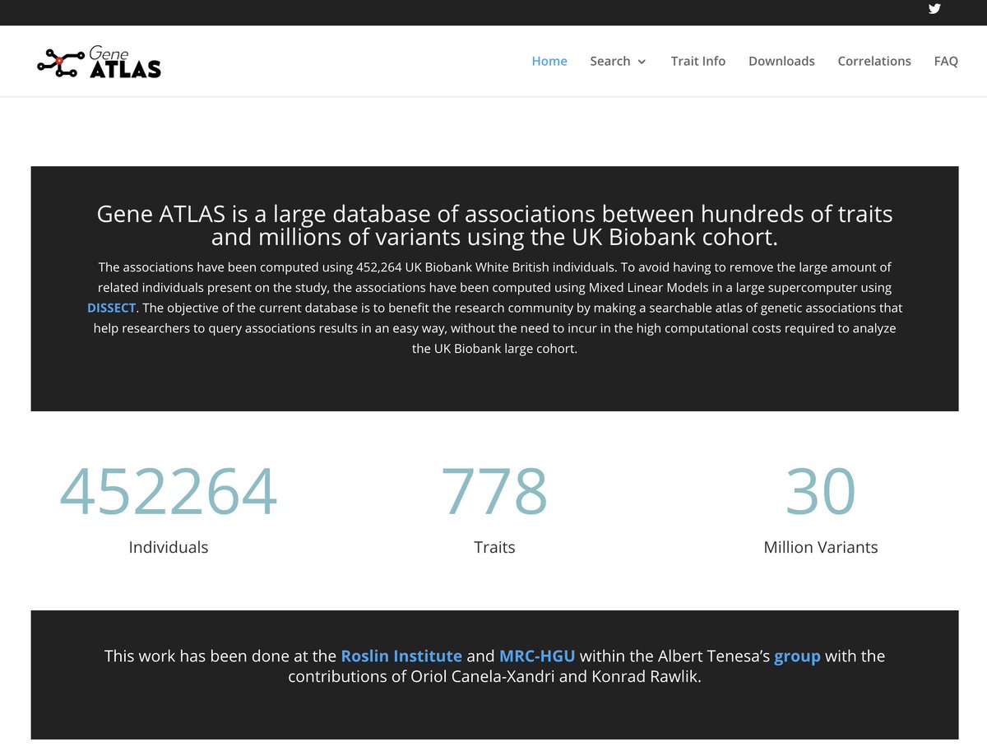Select the Traits label
Screen dimensions: 987x751
[x=494, y=547]
